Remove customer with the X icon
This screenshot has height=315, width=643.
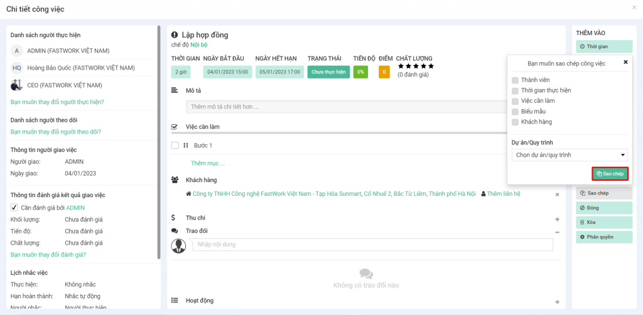[x=557, y=195]
